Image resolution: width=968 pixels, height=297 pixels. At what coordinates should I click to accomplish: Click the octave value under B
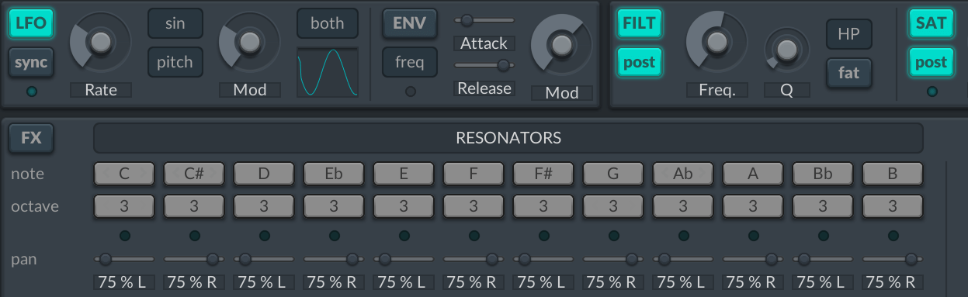pyautogui.click(x=893, y=207)
